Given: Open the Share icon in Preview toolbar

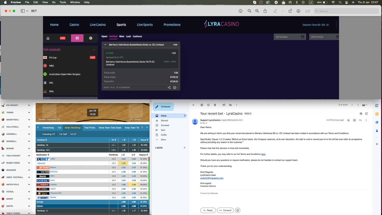Looking at the screenshot, I should tap(265, 11).
